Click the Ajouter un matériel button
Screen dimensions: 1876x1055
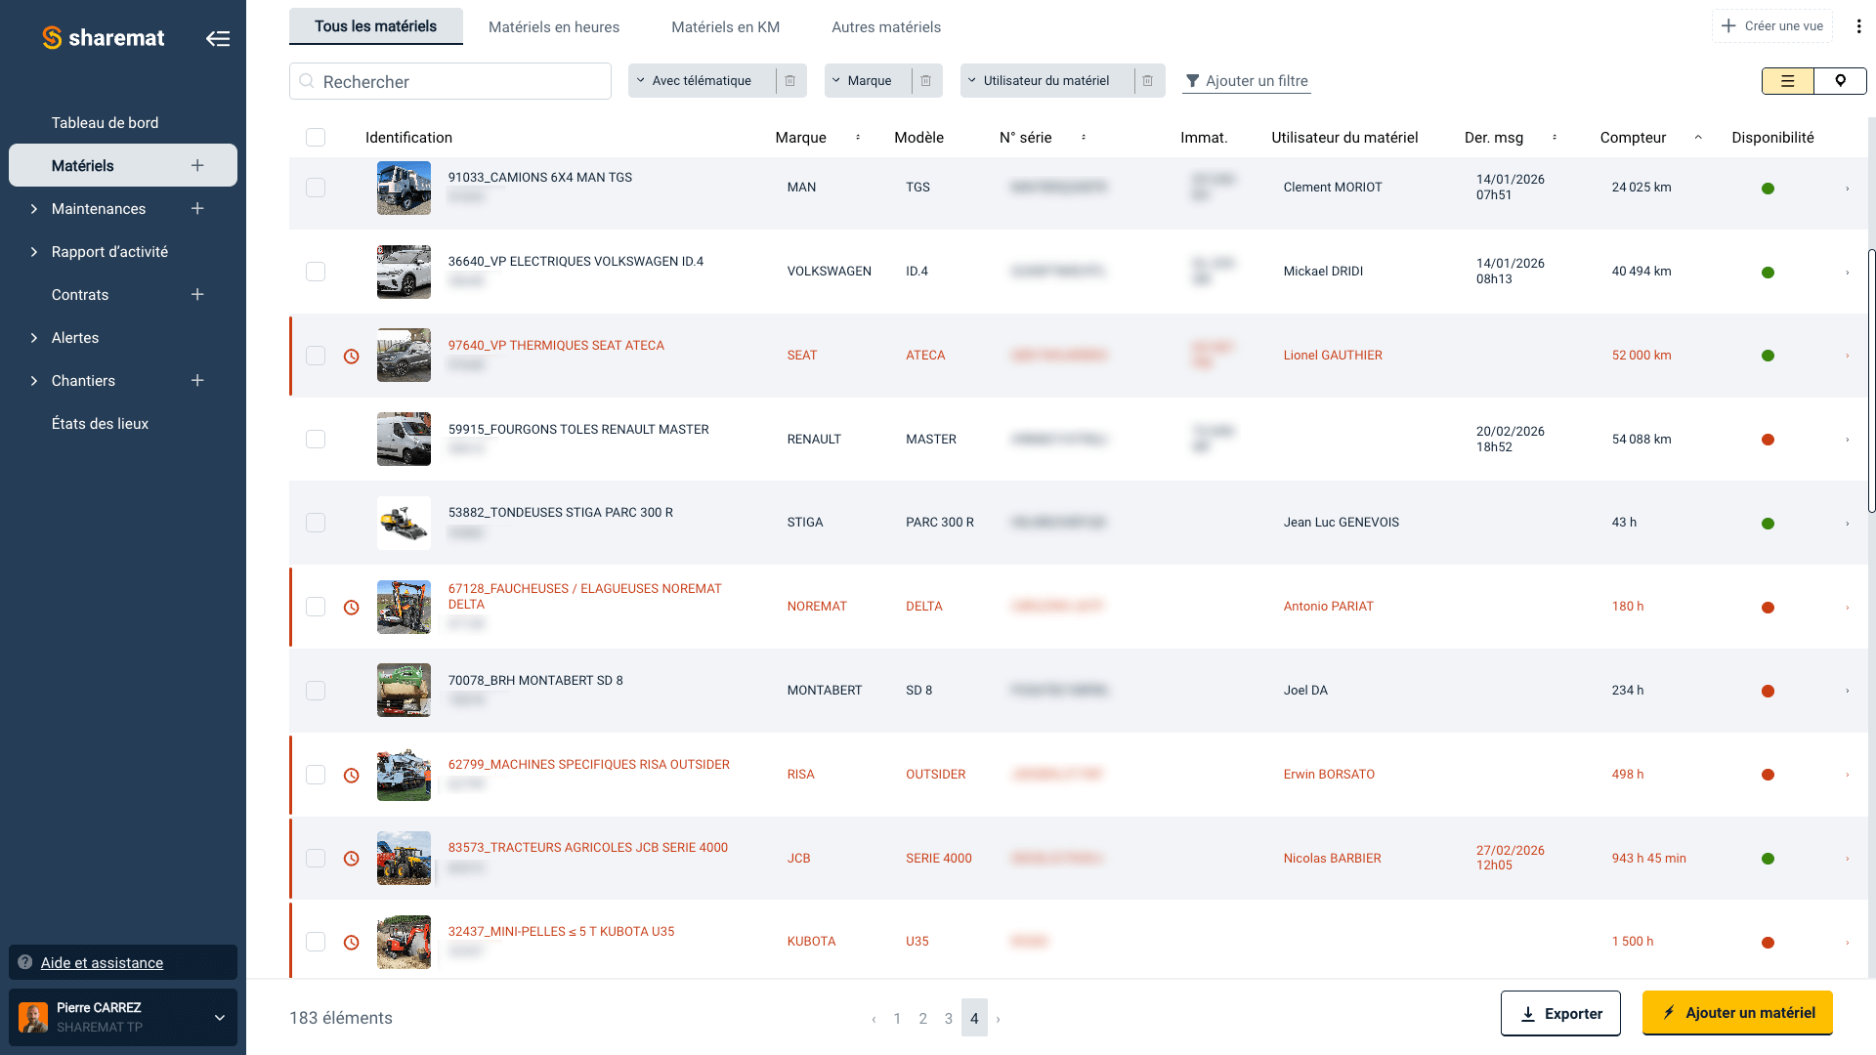[1737, 1013]
